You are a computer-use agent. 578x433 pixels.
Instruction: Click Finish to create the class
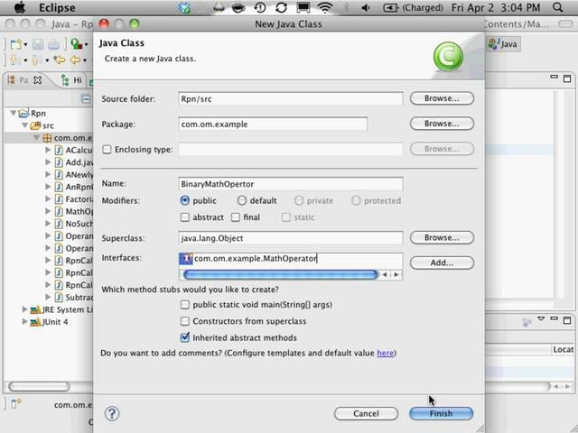(x=442, y=413)
